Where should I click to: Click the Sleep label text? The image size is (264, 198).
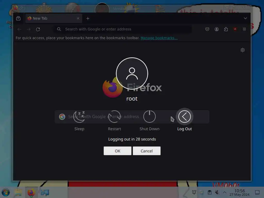pyautogui.click(x=79, y=129)
